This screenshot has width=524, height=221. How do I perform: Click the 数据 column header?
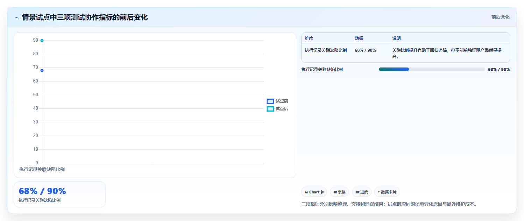click(x=359, y=38)
